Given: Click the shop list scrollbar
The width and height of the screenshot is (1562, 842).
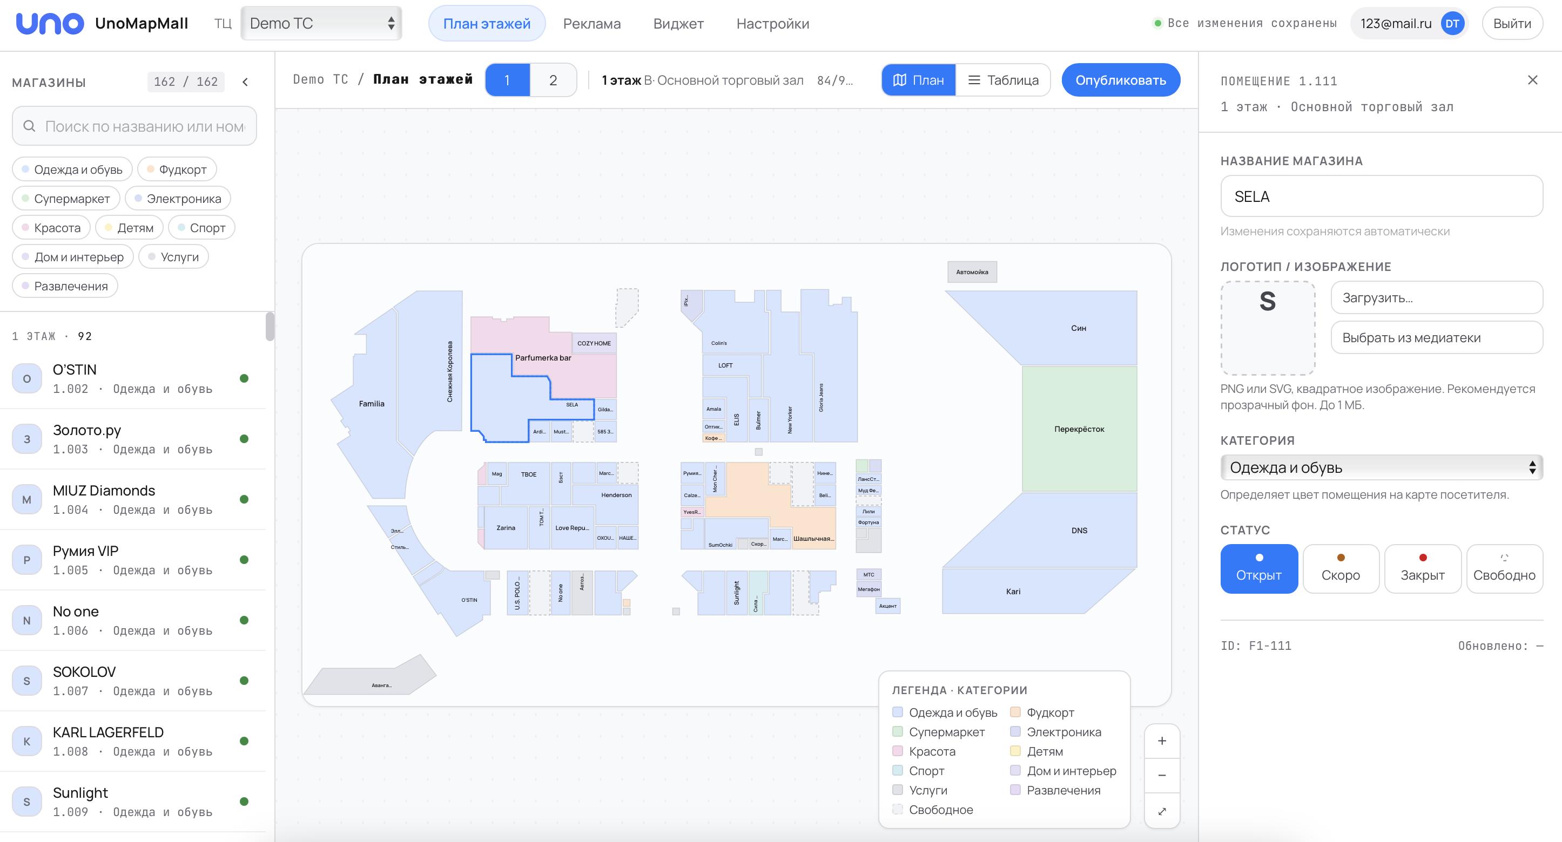Looking at the screenshot, I should pos(270,327).
